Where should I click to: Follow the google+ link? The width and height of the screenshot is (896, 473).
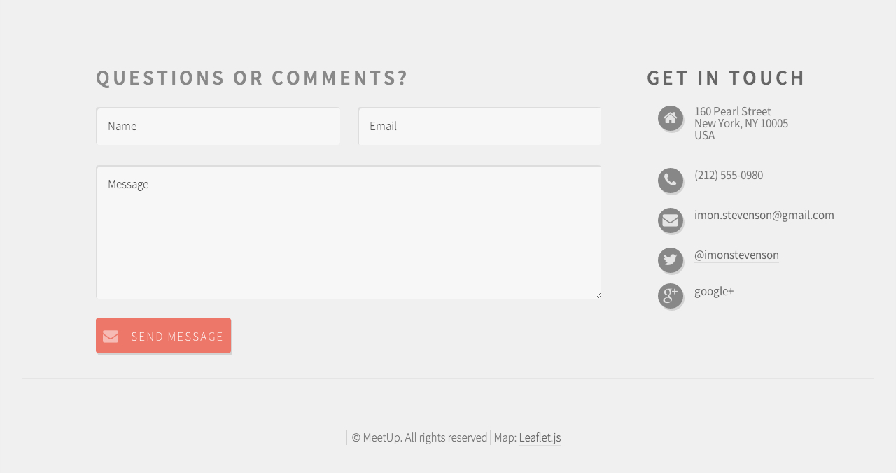pos(714,292)
